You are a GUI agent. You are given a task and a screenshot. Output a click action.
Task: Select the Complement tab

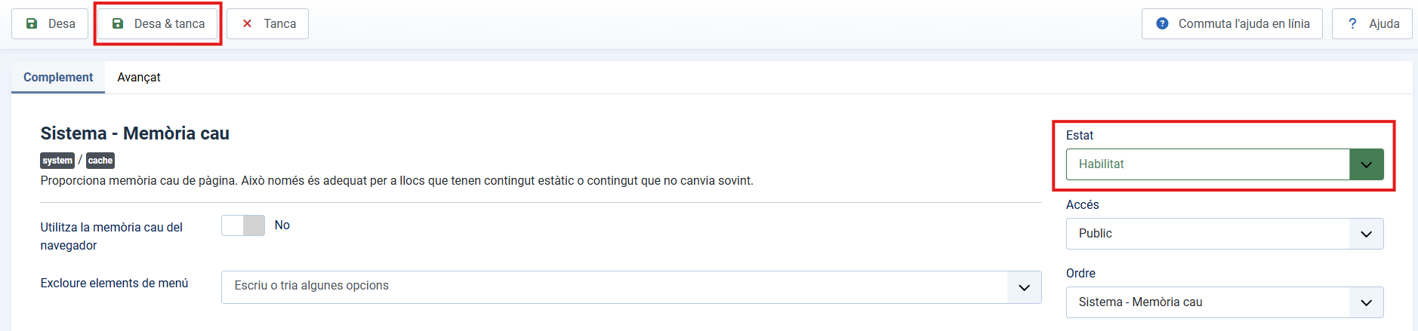58,78
